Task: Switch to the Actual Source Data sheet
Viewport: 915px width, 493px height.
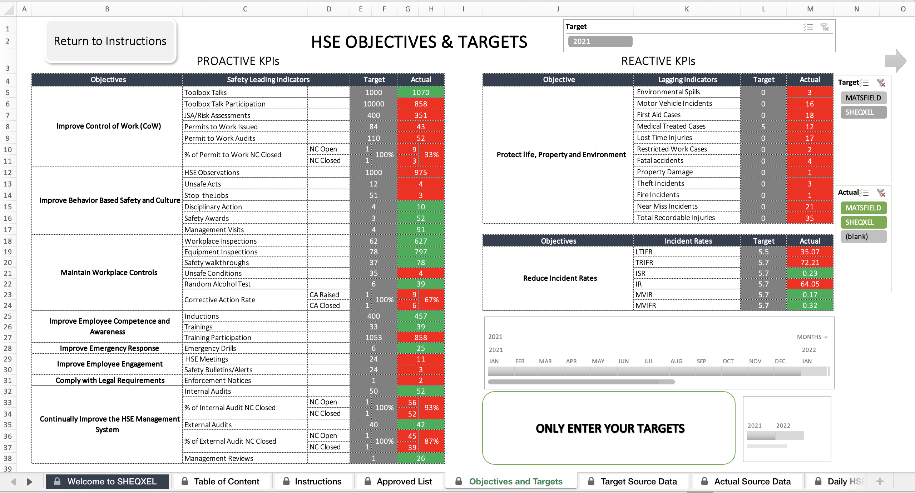Action: [747, 481]
